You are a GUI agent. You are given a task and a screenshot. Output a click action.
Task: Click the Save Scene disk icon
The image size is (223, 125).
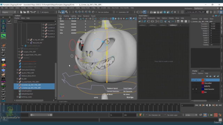point(28,12)
